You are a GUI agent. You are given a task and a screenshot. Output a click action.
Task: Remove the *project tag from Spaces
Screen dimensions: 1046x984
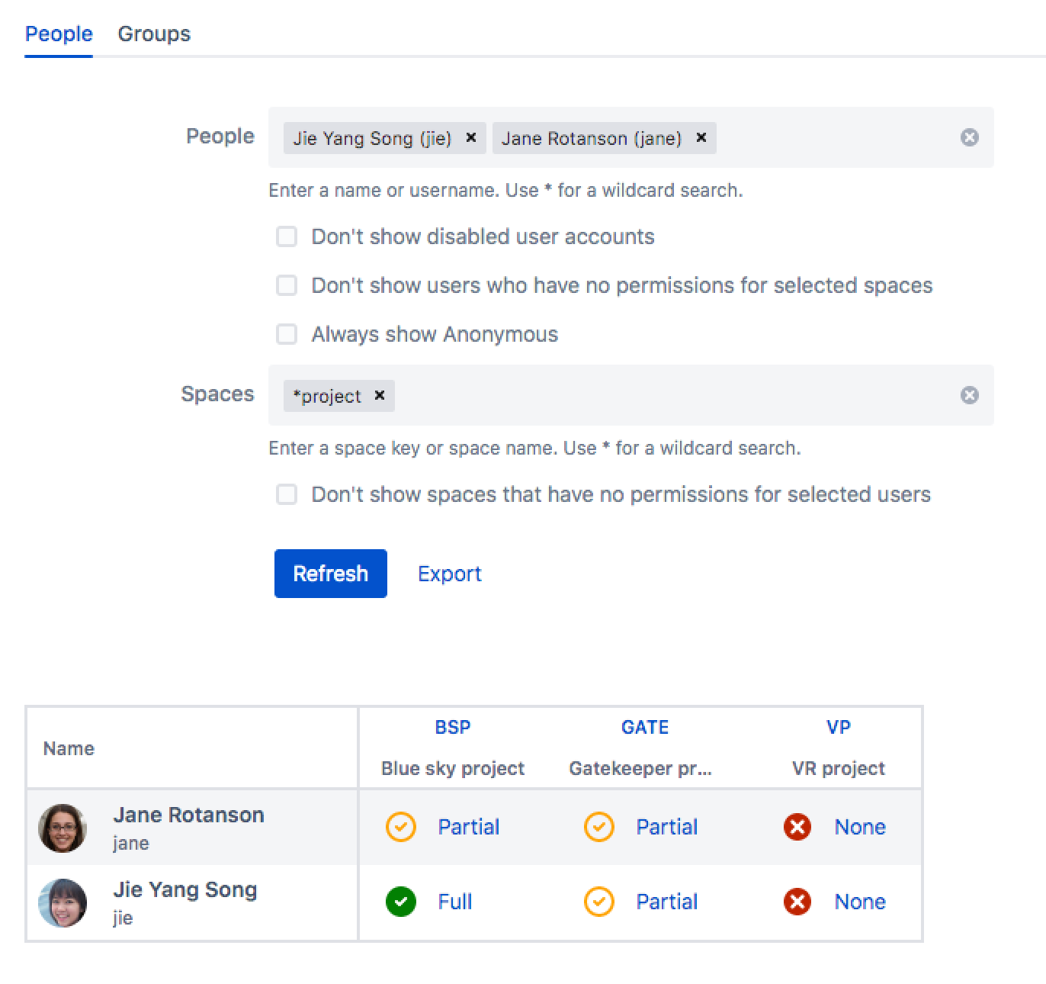tap(379, 395)
